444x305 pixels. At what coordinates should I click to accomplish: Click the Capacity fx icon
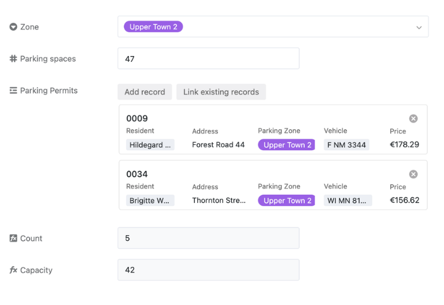(13, 270)
